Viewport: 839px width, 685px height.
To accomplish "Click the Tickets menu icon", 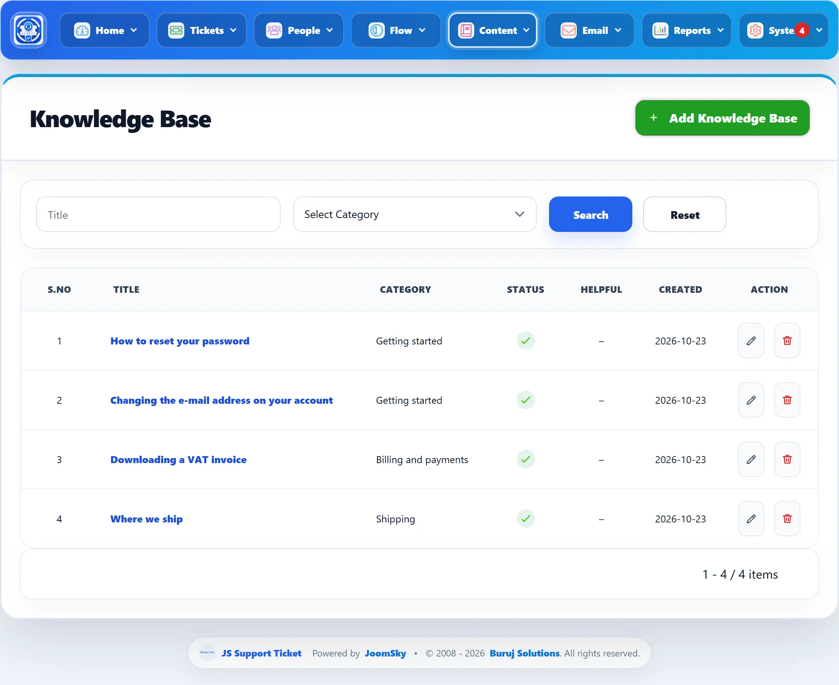I will 176,30.
